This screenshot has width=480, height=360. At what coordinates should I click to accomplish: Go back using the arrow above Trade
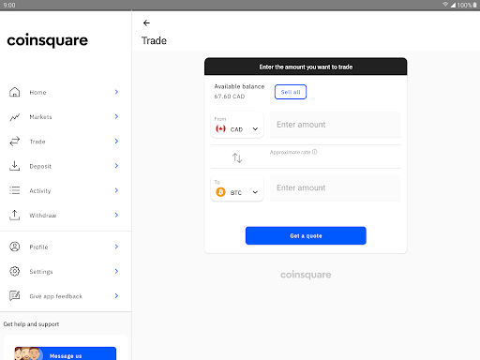coord(146,22)
